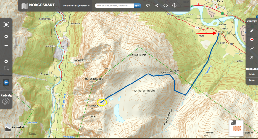Screen dimensions: 258x139
Task: Click the blue plus circle button
Action: click(6, 83)
